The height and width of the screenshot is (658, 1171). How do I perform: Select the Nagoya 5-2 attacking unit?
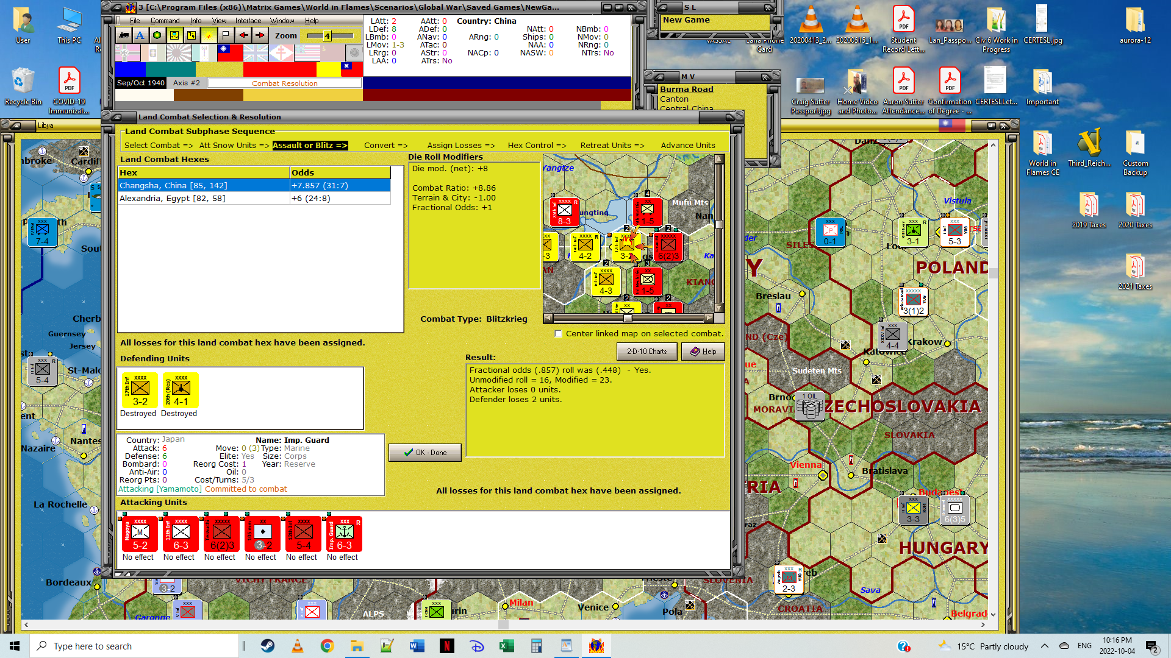pyautogui.click(x=140, y=534)
